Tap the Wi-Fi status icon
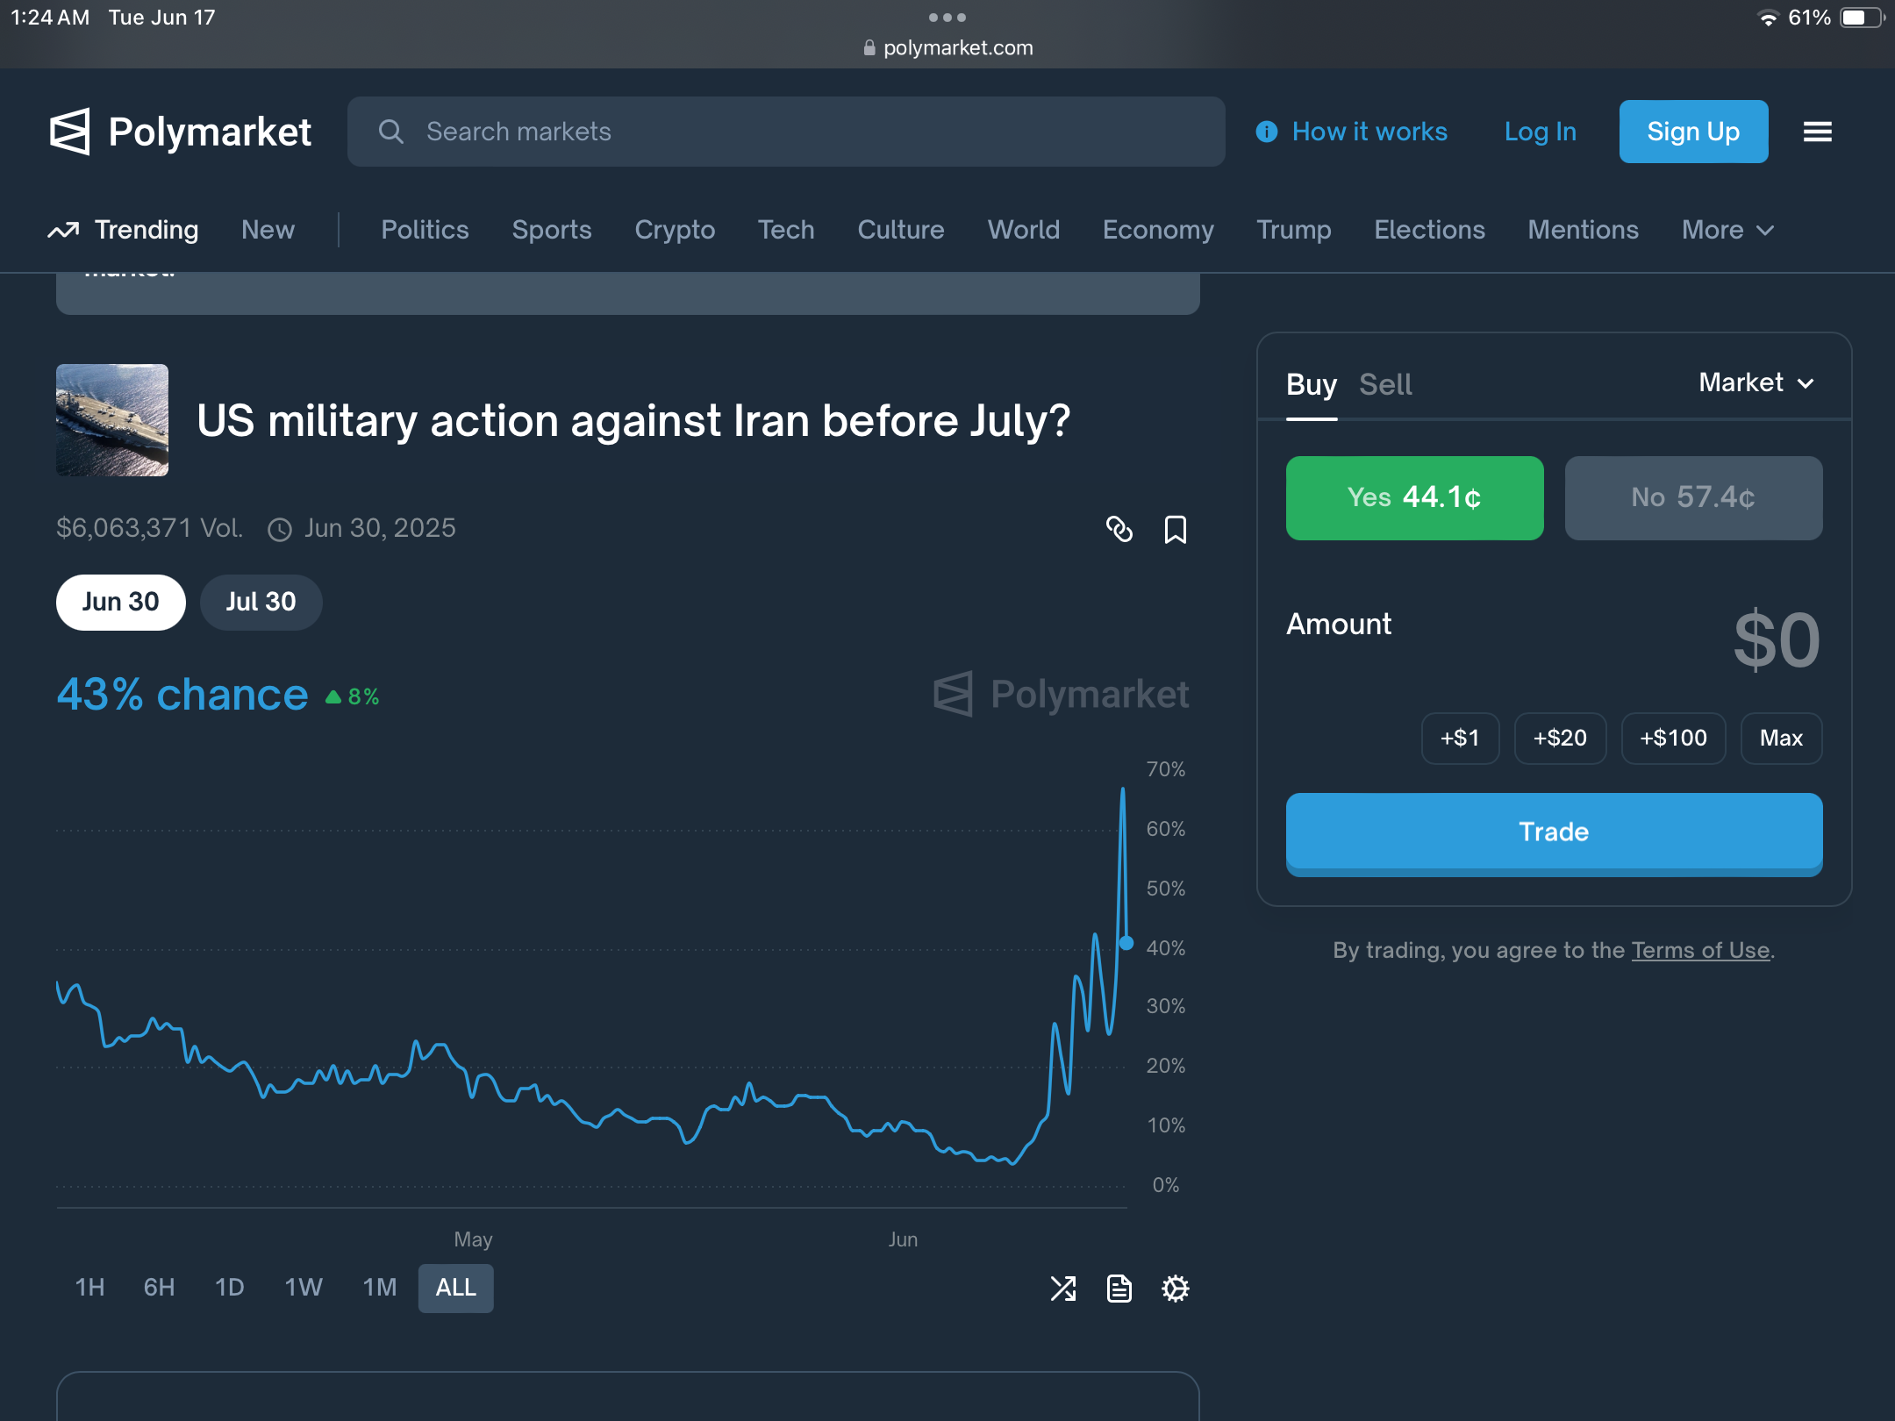The width and height of the screenshot is (1895, 1421). [1769, 18]
